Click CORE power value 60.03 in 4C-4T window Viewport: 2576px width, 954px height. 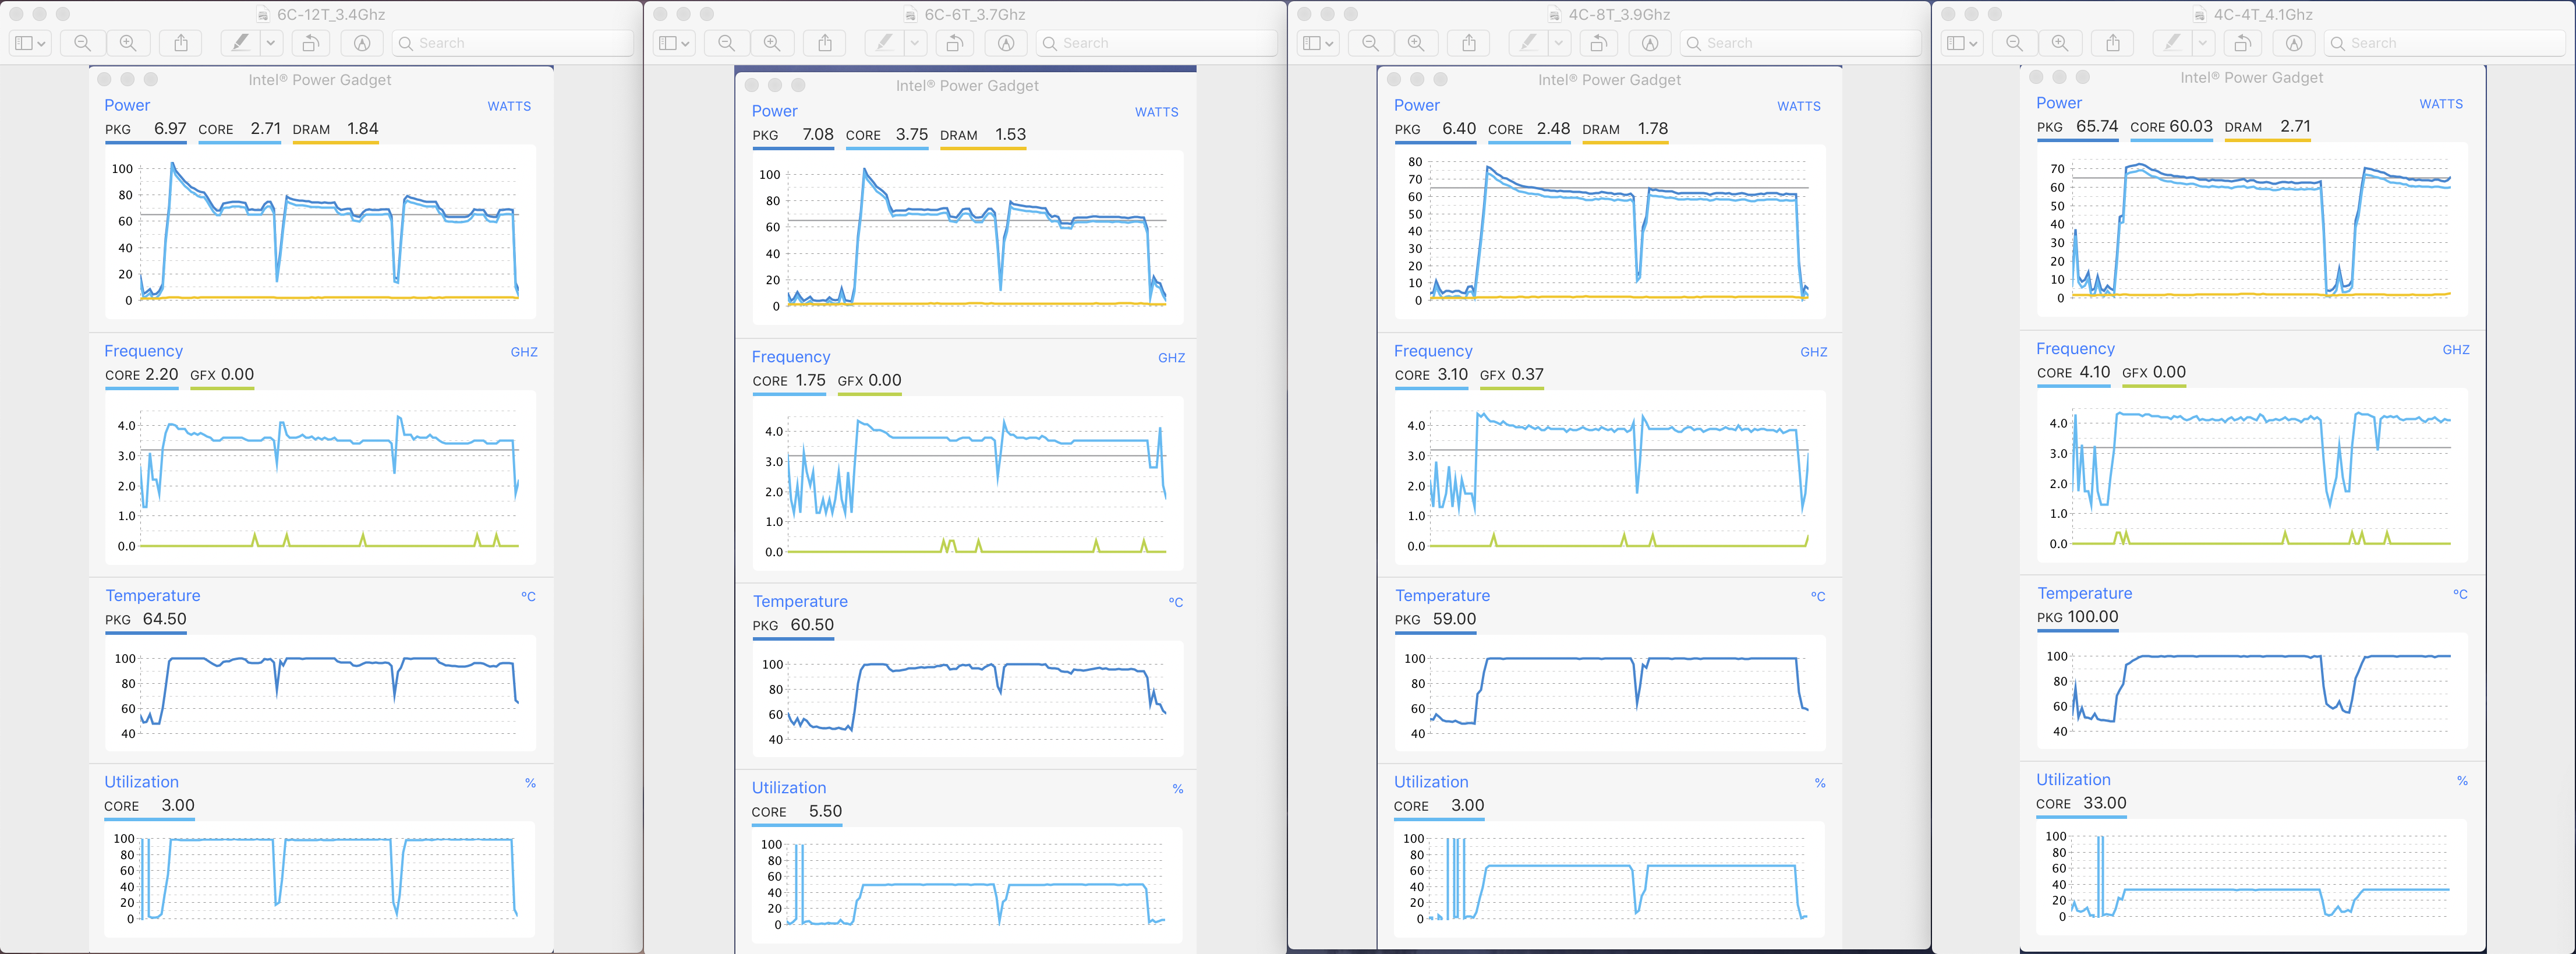(x=2191, y=126)
